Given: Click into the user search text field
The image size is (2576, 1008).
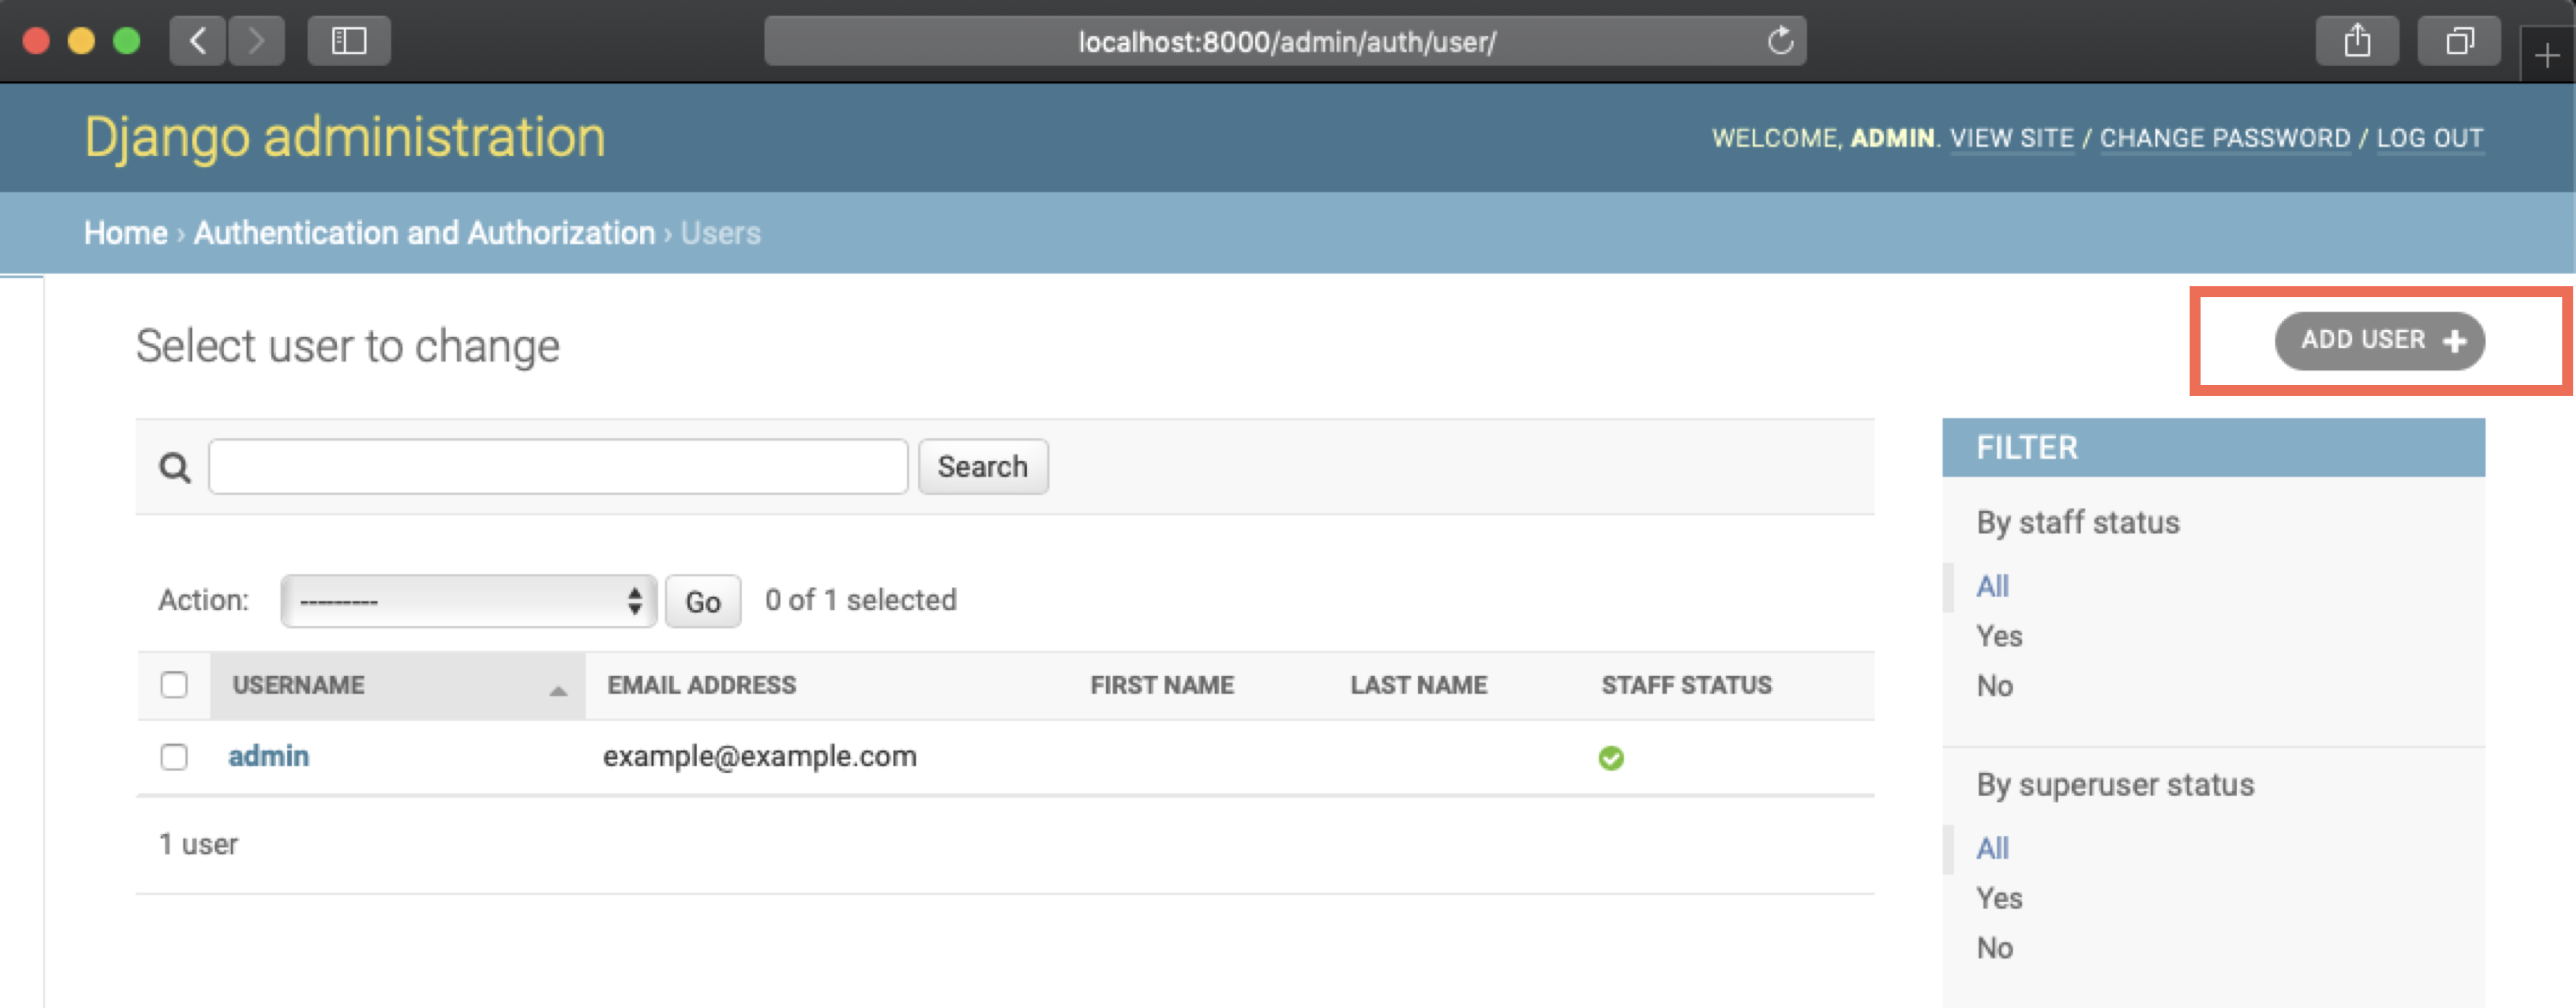Looking at the screenshot, I should coord(558,467).
